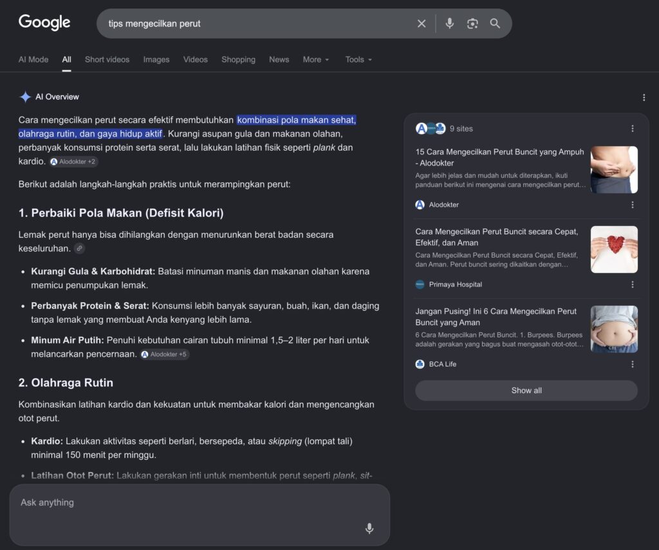Viewport: 659px width, 550px height.
Task: Click the search field with 'tips mengecilkan perut'
Action: click(256, 24)
